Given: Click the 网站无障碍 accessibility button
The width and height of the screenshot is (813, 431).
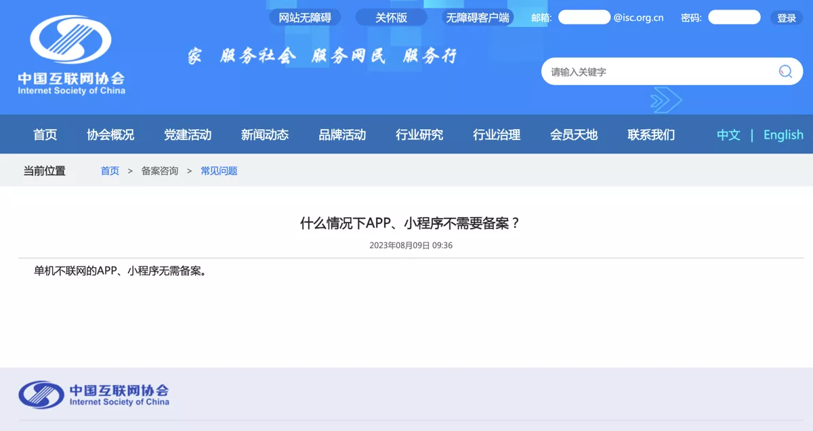Looking at the screenshot, I should coord(305,18).
